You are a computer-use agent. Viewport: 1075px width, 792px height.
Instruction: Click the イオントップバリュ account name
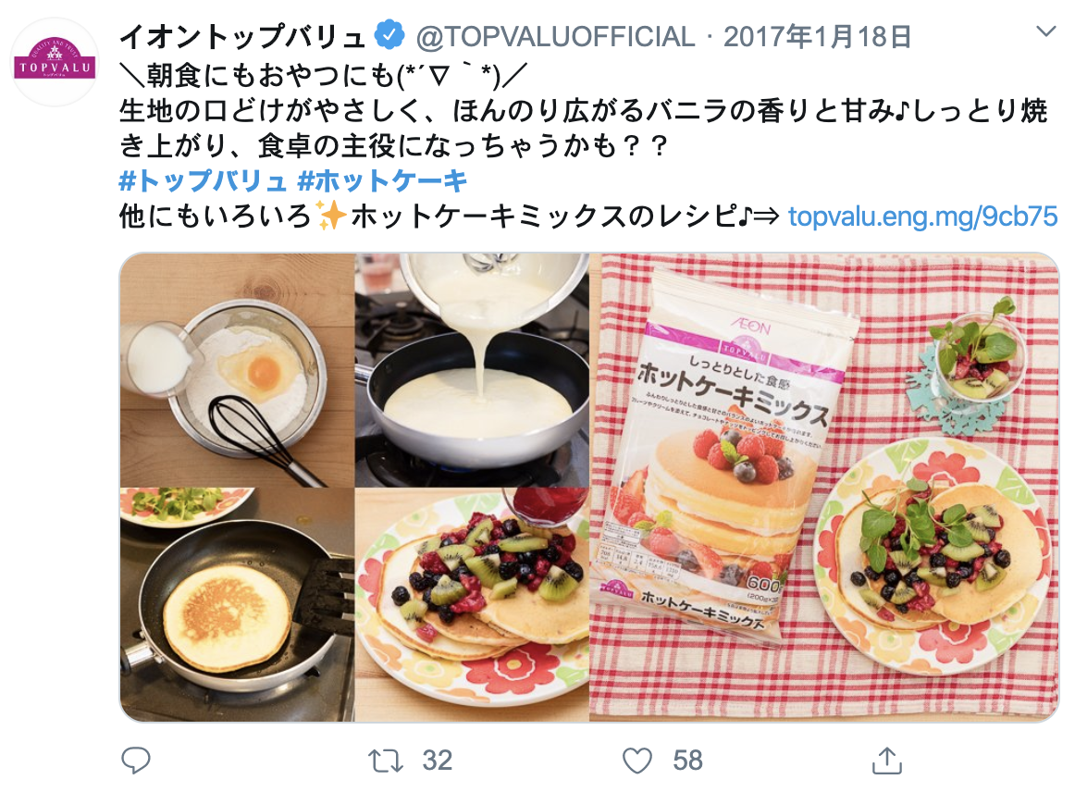(243, 36)
